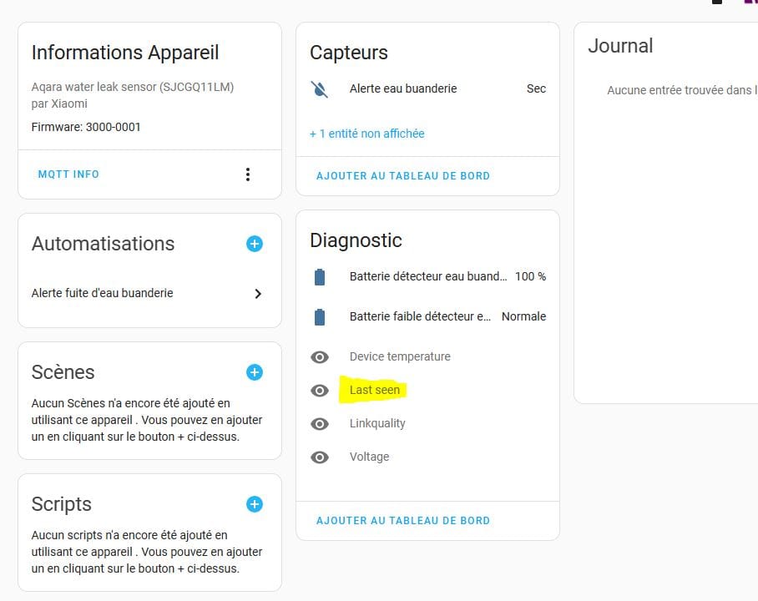This screenshot has width=758, height=601.
Task: Click AJOUTER AU TABLEAU DE BORD under Capteurs
Action: [402, 176]
